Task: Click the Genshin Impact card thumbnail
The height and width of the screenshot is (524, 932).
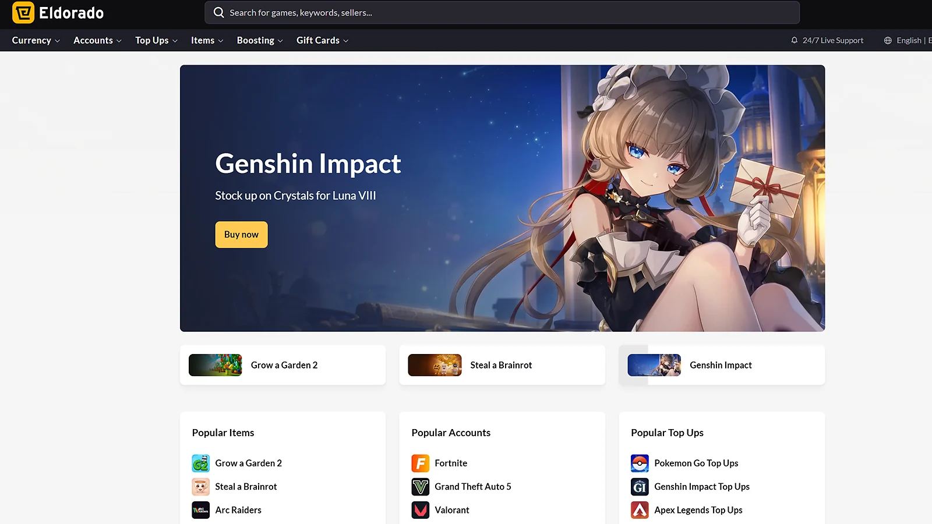Action: 654,365
